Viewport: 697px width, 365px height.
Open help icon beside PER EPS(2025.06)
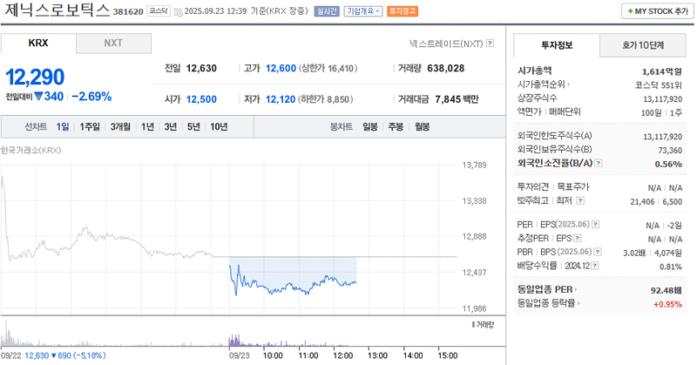(x=596, y=225)
